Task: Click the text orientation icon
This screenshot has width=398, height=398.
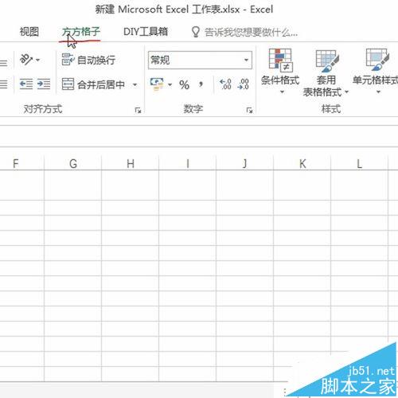Action: click(x=26, y=60)
